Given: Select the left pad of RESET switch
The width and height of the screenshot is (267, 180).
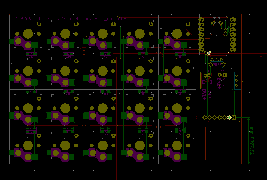Looking at the screenshot, I should click(x=211, y=65).
